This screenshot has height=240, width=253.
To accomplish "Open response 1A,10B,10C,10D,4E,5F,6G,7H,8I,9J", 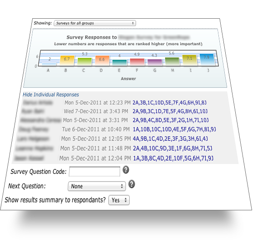I will (174, 129).
